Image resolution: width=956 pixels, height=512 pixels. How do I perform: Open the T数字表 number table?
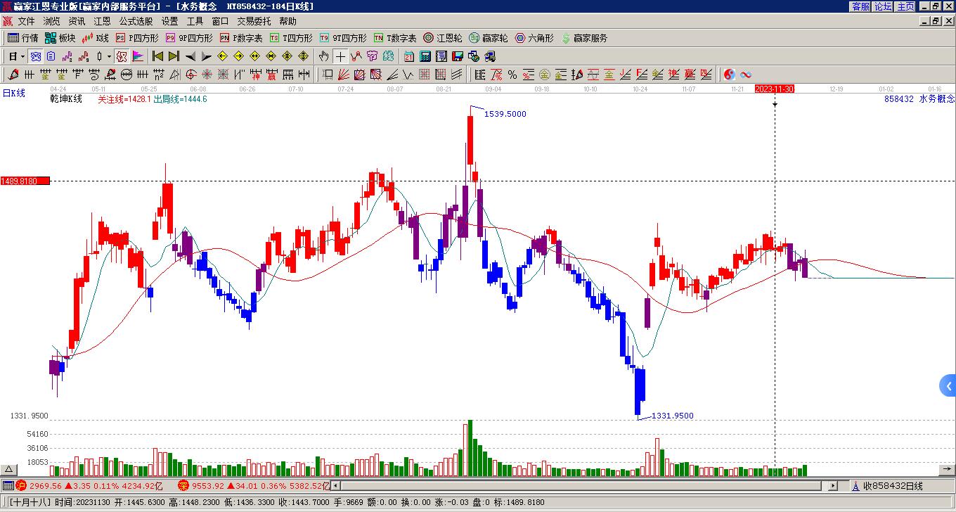click(x=395, y=38)
